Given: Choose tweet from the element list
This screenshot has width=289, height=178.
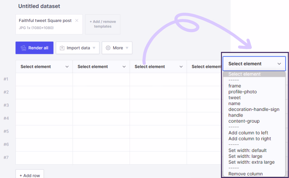Looking at the screenshot, I should point(234,98).
